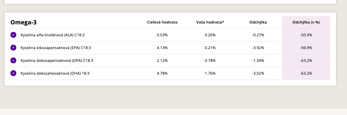Image resolution: width=347 pixels, height=115 pixels.
Task: Select the -94.9% percent deviation cell
Action: [306, 48]
